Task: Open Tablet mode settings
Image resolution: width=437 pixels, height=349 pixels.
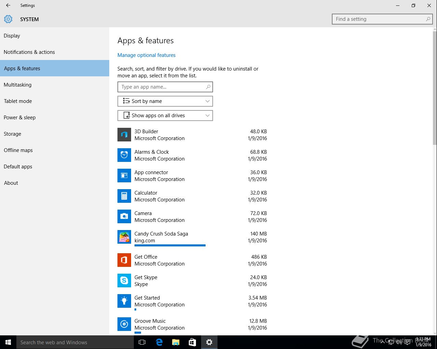Action: [55, 101]
